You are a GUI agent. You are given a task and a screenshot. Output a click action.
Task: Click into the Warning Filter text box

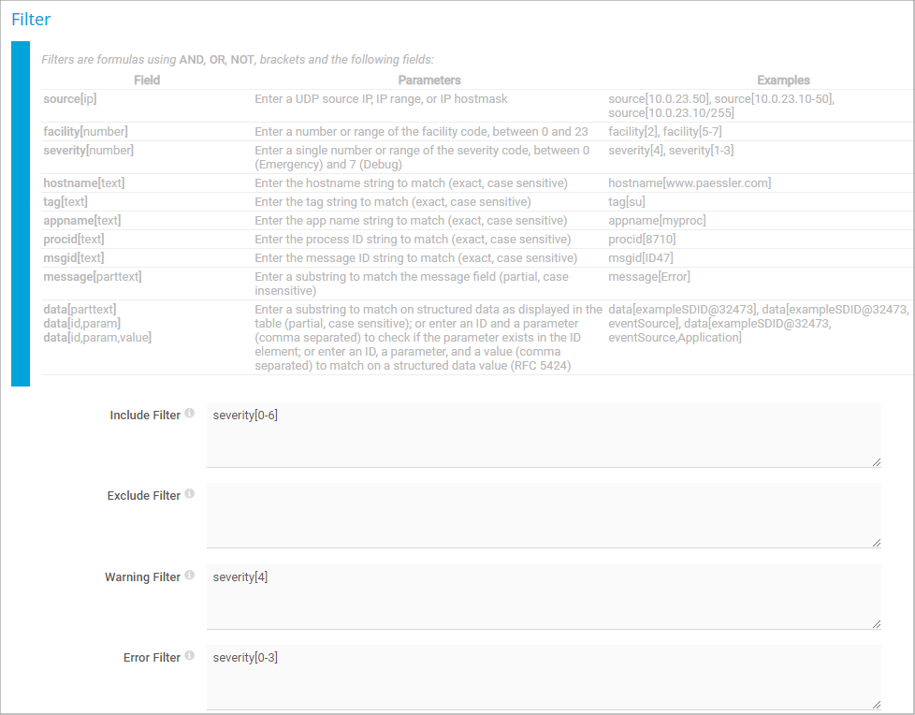543,597
